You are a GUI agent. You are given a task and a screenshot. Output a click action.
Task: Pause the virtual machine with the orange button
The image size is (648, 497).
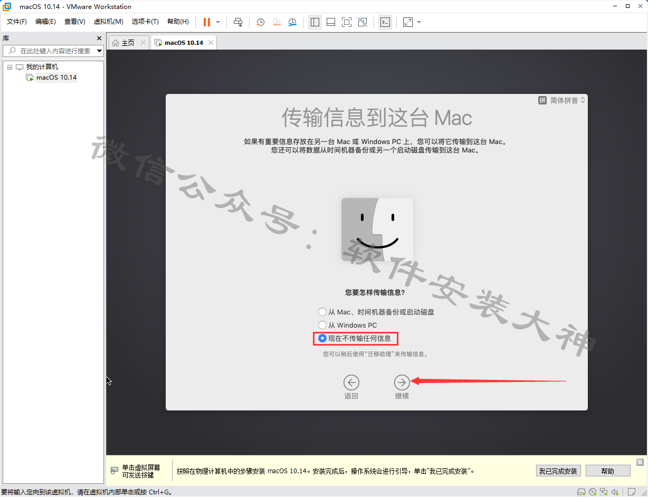click(x=207, y=22)
